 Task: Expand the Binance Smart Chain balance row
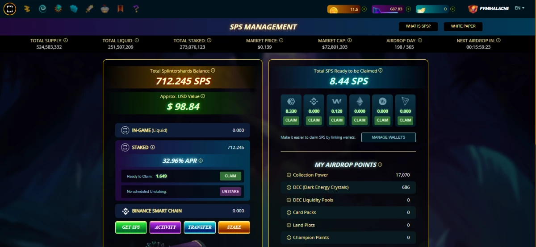pos(183,211)
